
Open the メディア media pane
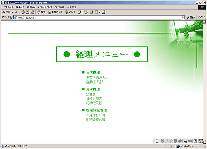(x=70, y=12)
